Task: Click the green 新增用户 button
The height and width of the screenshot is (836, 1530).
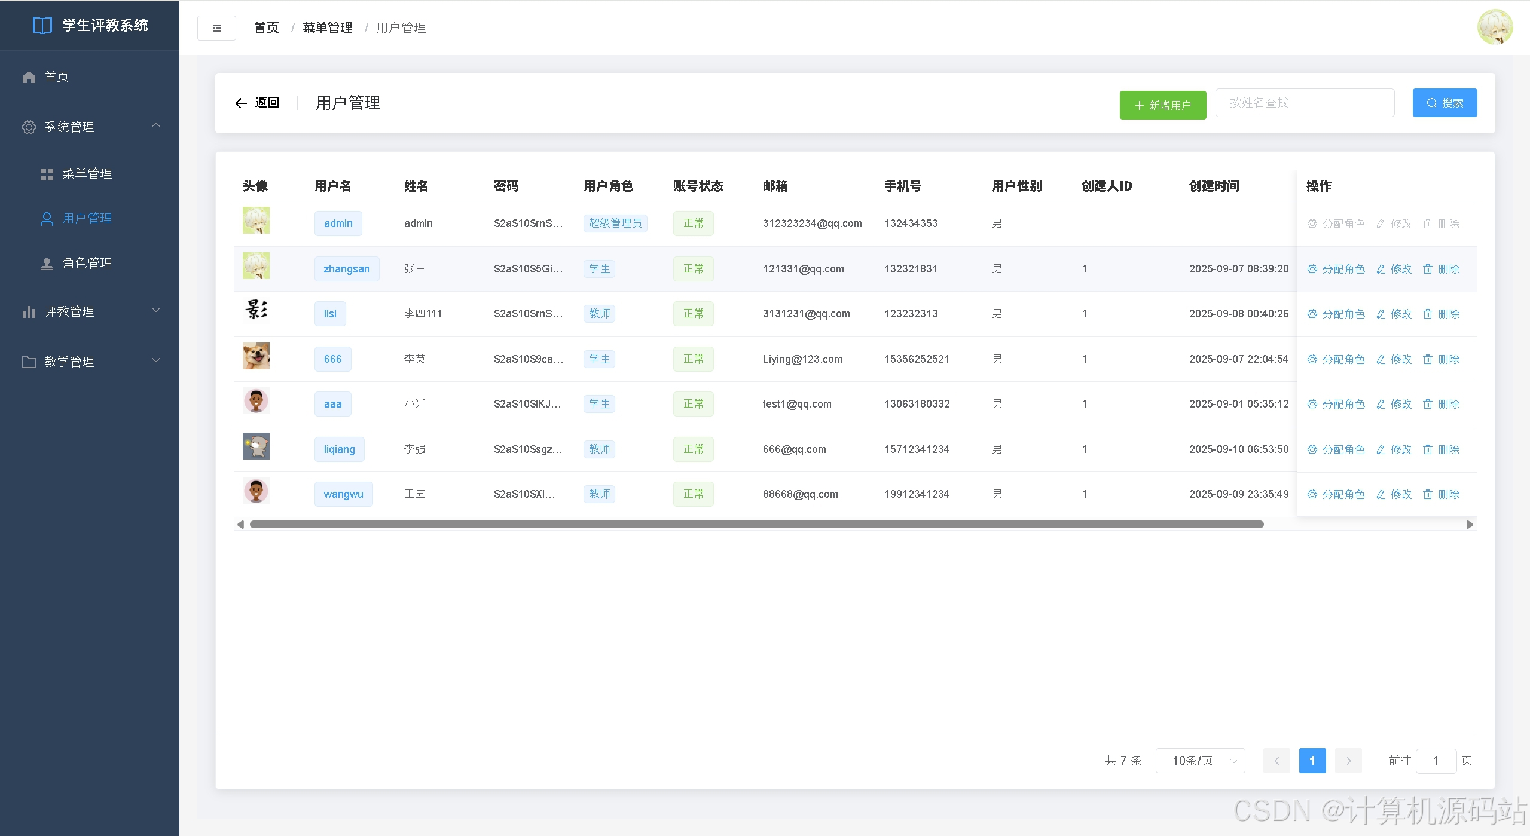Action: [1163, 105]
